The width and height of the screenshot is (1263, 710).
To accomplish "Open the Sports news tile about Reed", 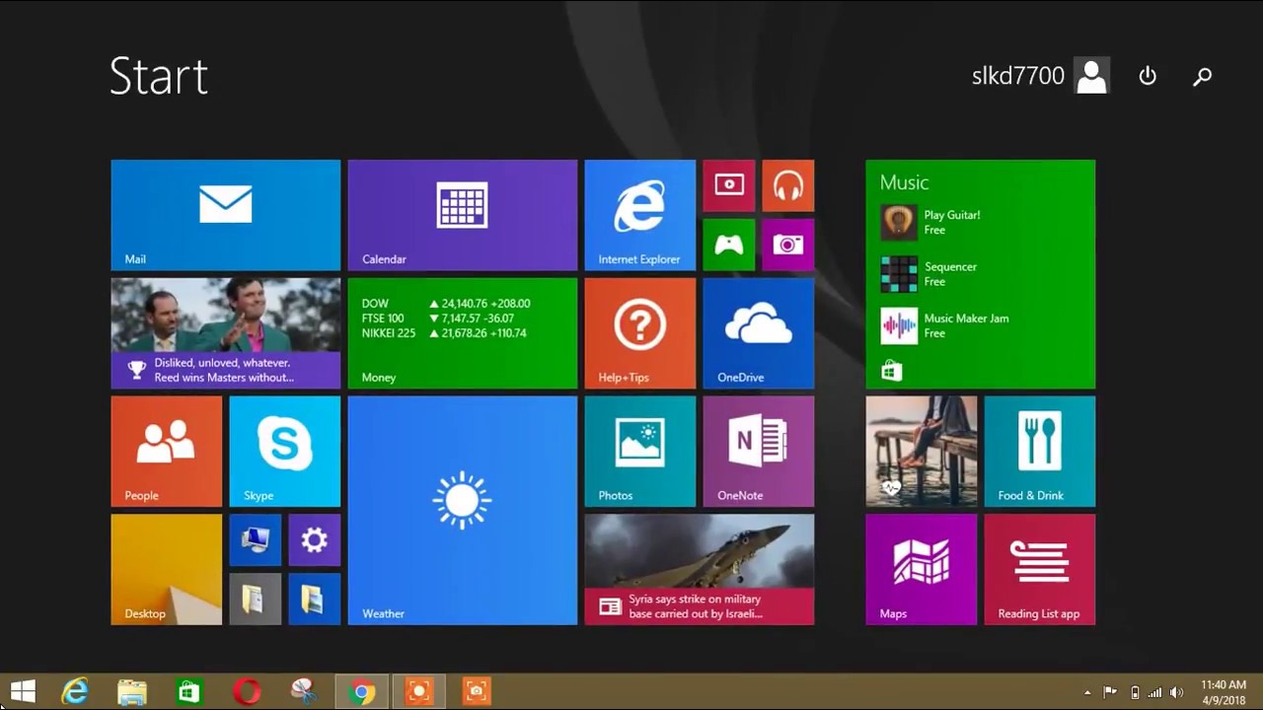I will [x=225, y=333].
